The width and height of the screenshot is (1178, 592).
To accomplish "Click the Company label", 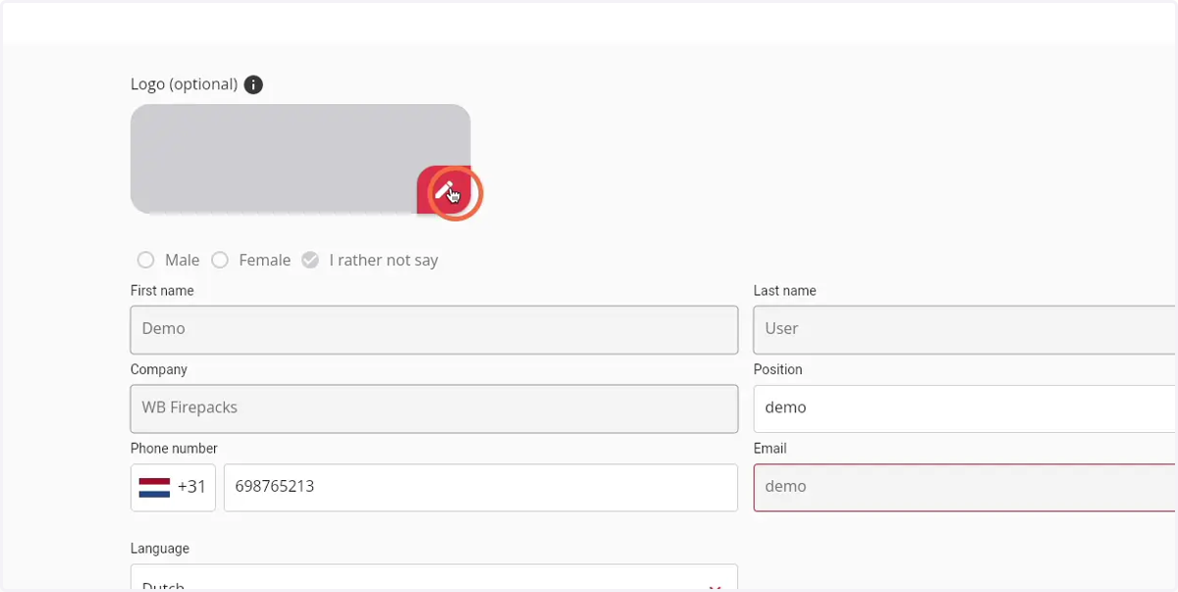I will point(159,370).
